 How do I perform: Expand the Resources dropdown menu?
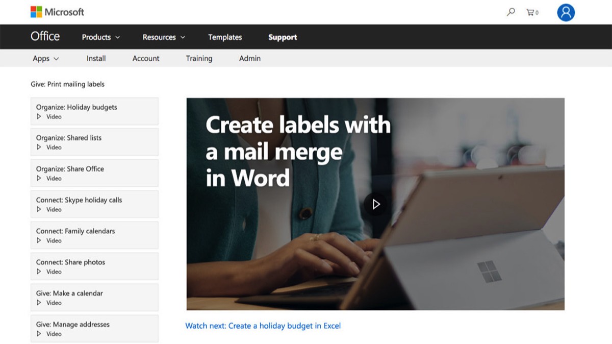click(164, 37)
